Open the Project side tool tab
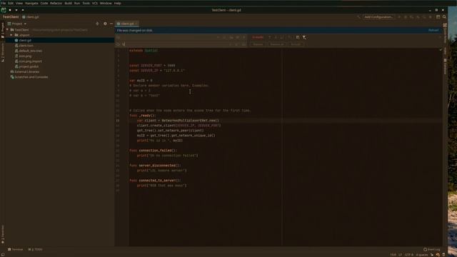The height and width of the screenshot is (257, 457). tap(3, 31)
